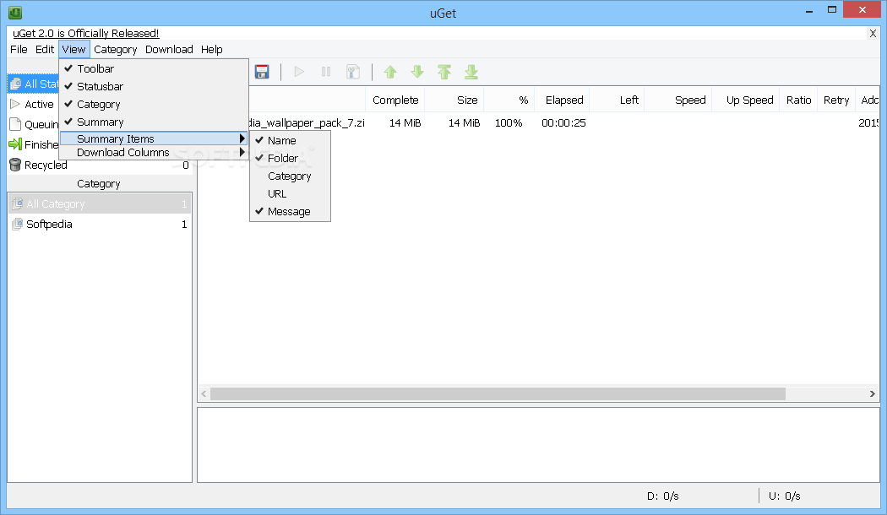Click the move up green arrow icon
The image size is (887, 515).
pyautogui.click(x=390, y=72)
